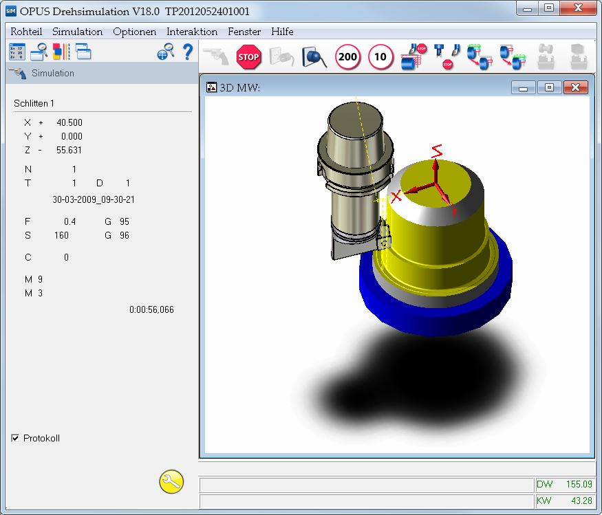Screen dimensions: 602x515
Task: Click the G 95 code
Action: pos(117,221)
